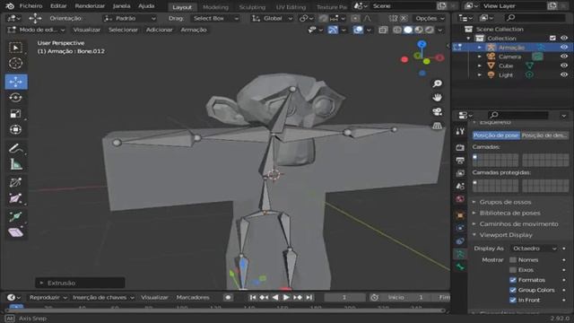The image size is (574, 323).
Task: Open the Editar menu
Action: point(58,6)
